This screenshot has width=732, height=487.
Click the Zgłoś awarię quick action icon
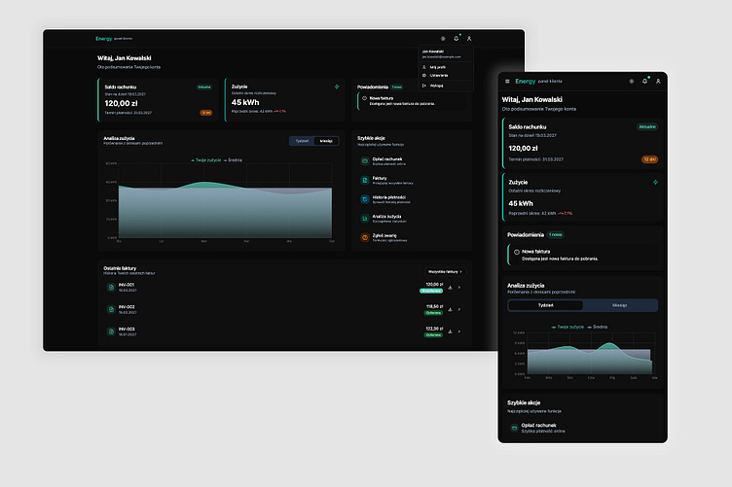click(365, 238)
